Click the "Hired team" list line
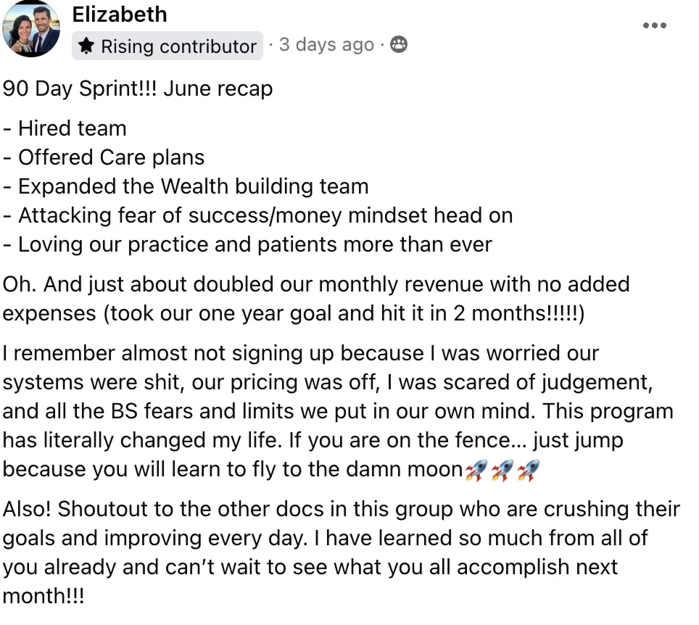The height and width of the screenshot is (625, 699). point(65,128)
